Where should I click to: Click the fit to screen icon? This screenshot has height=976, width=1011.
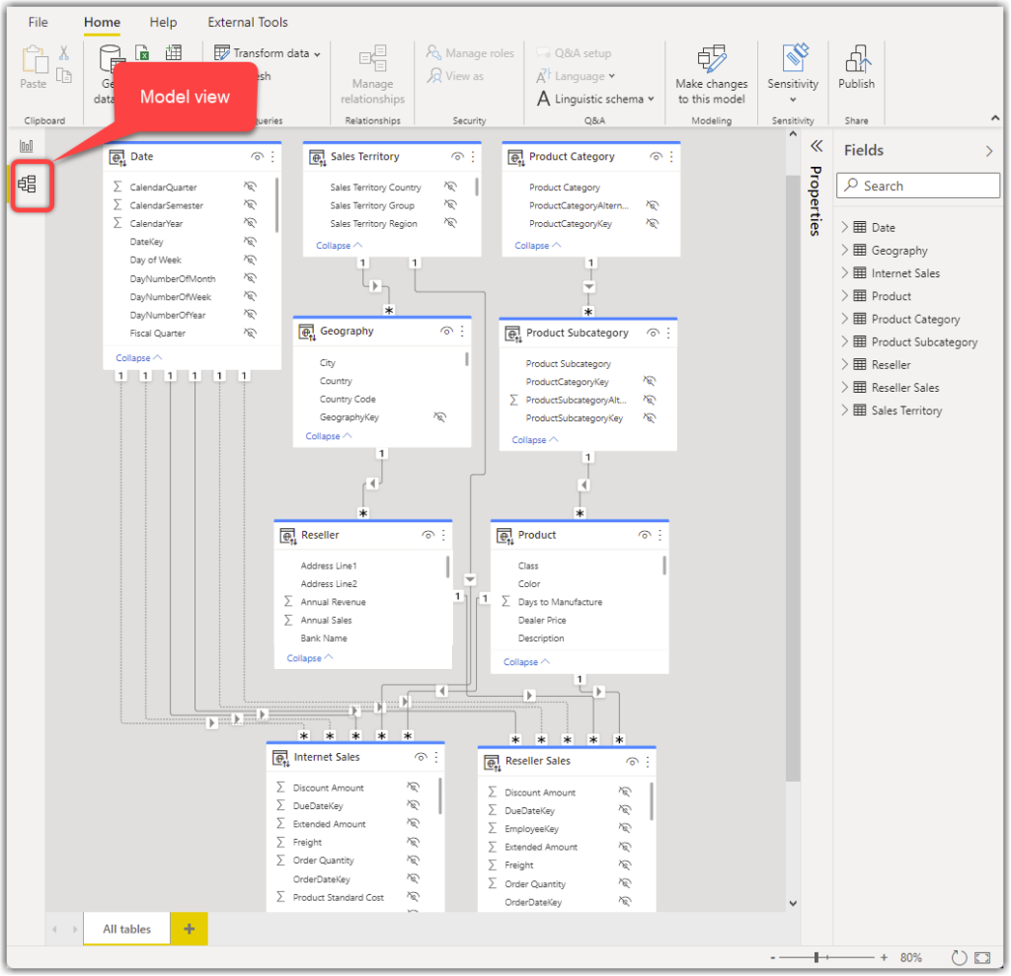point(982,958)
